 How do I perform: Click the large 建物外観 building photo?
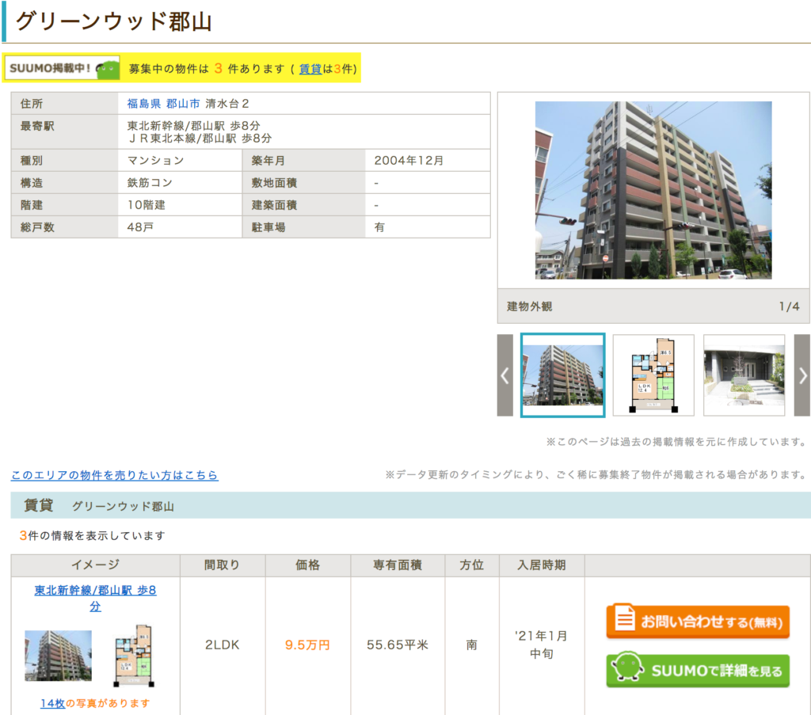[653, 190]
